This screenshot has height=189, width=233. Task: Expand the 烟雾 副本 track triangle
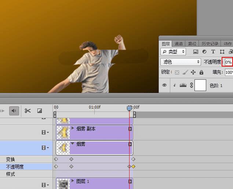pyautogui.click(x=72, y=128)
